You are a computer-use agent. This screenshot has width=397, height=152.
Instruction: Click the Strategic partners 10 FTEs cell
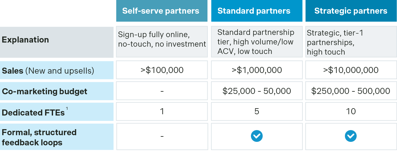pos(351,111)
